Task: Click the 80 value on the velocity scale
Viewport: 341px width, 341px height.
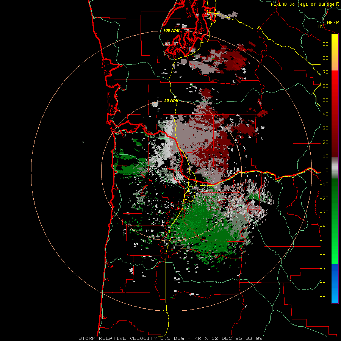Action: point(325,58)
